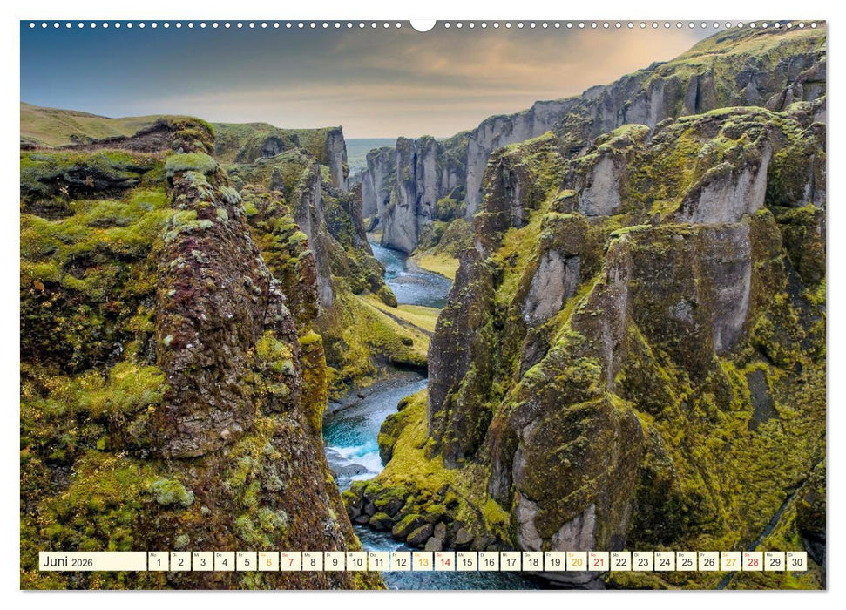Select day 24 in the date row
This screenshot has width=846, height=610.
point(665,561)
